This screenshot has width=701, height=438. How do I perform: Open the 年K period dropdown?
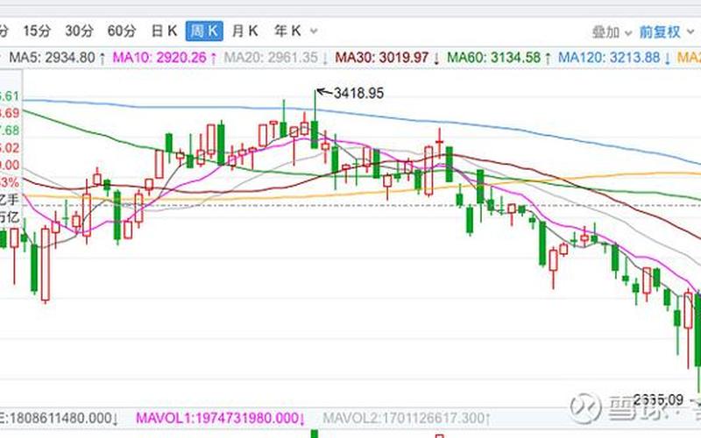295,31
